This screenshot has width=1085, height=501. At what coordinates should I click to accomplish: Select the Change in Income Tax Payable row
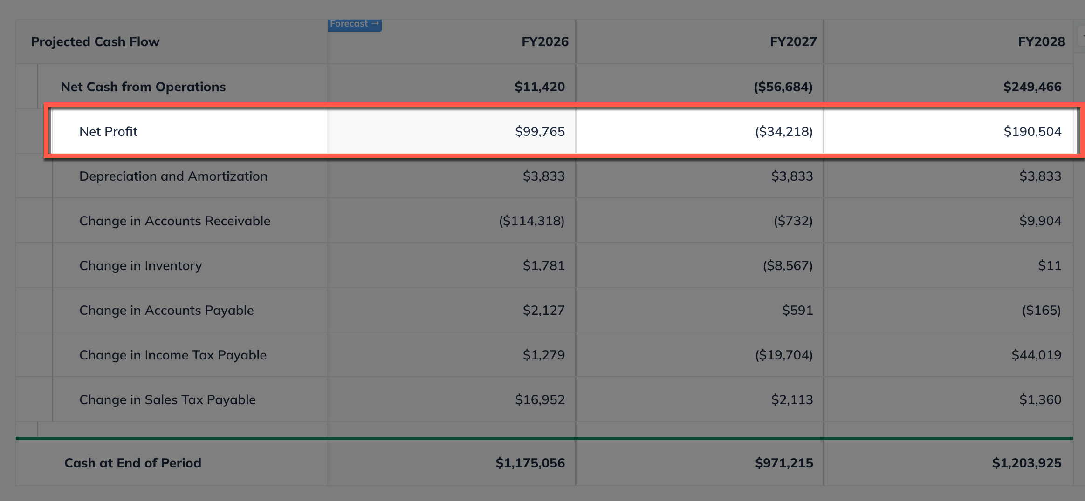click(173, 355)
